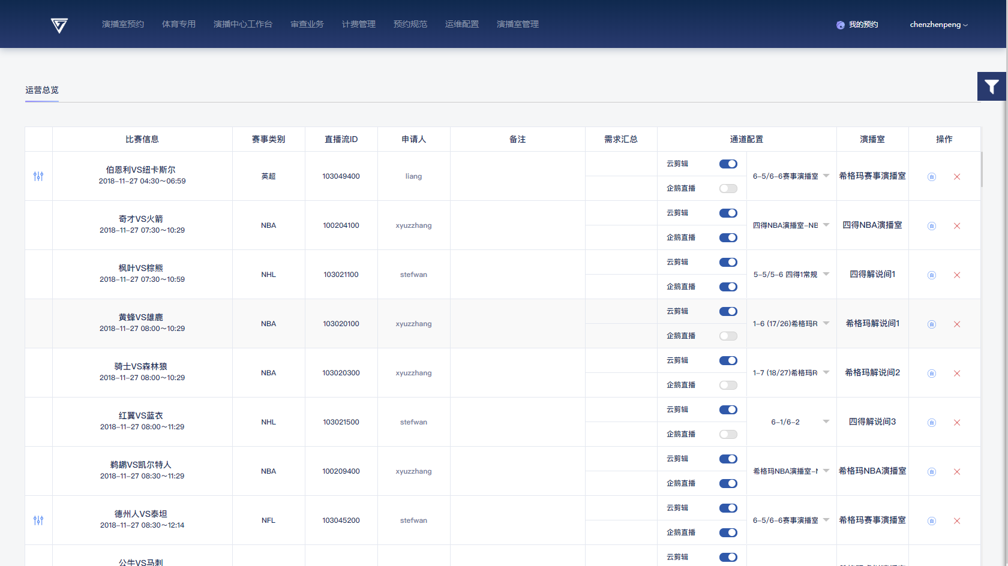Go to 演播室预约 in the navigation
Image resolution: width=1008 pixels, height=566 pixels.
click(x=123, y=24)
